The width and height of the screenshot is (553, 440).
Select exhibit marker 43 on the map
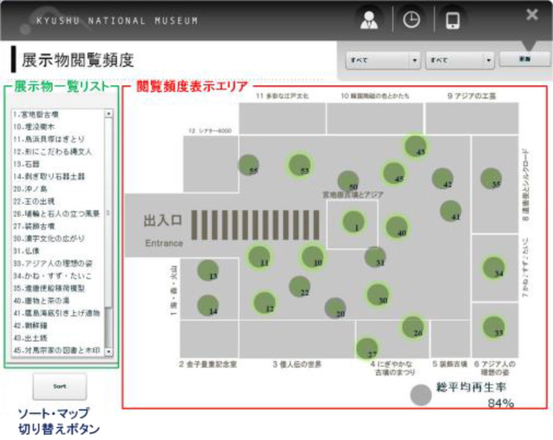pos(415,146)
